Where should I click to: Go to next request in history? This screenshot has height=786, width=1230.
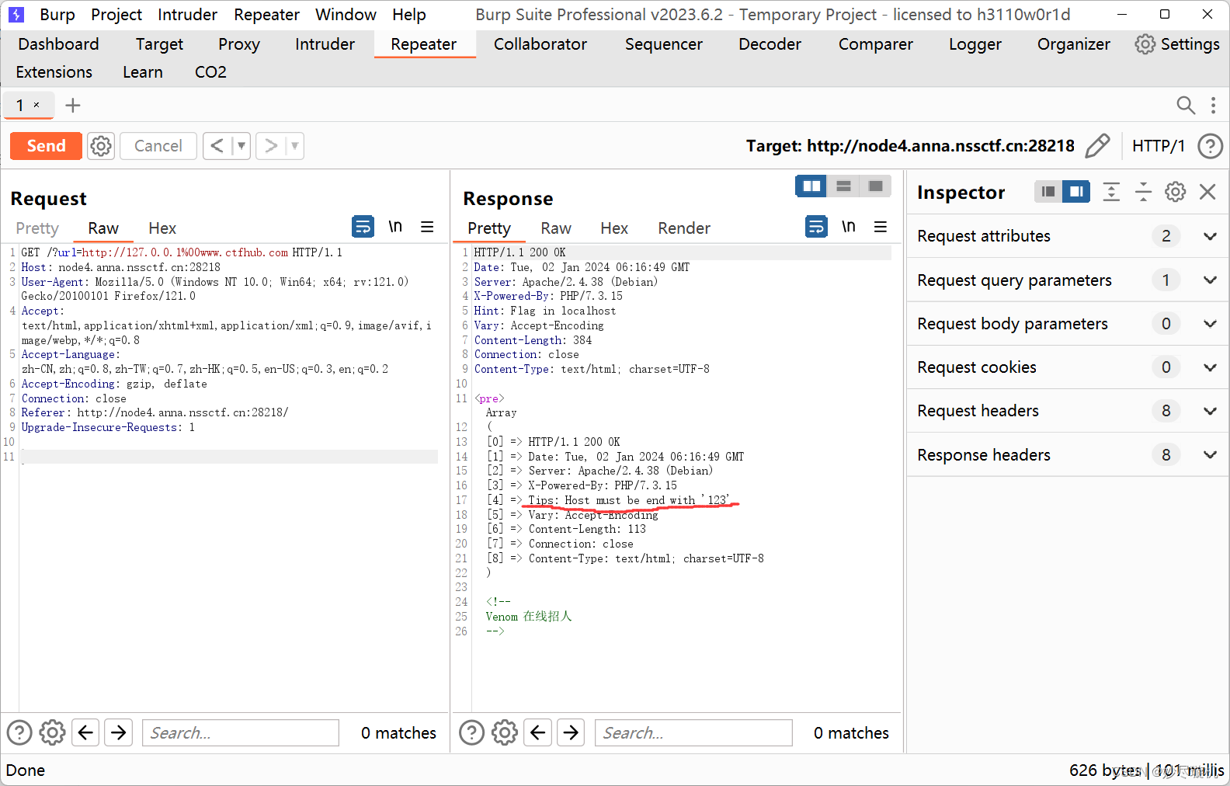point(270,146)
